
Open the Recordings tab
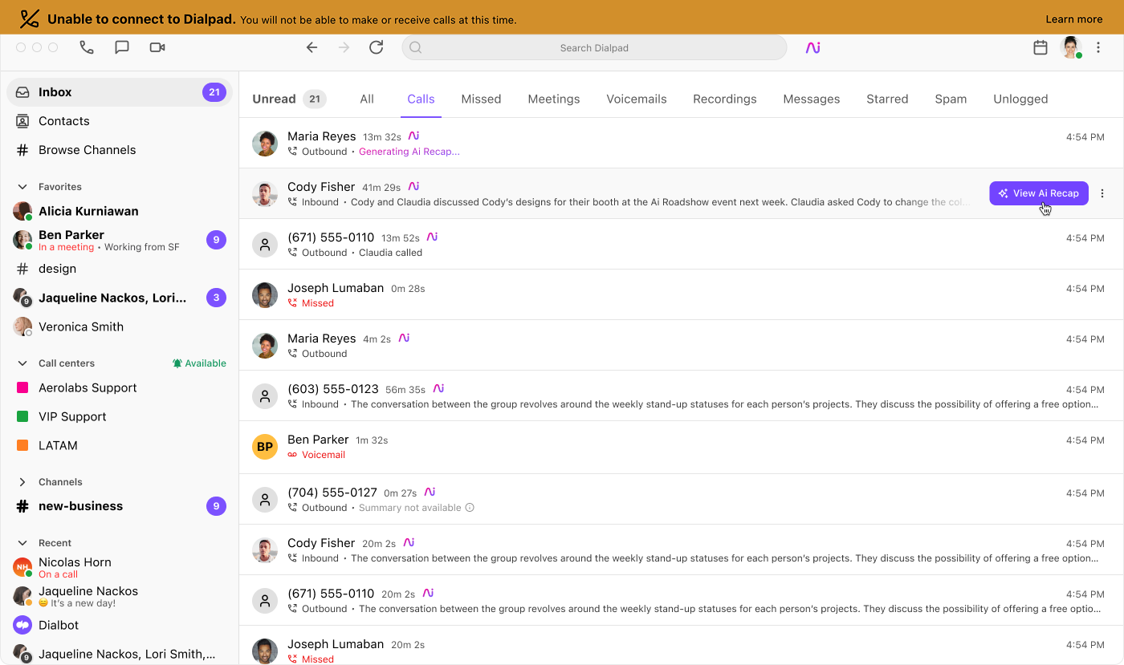tap(725, 99)
